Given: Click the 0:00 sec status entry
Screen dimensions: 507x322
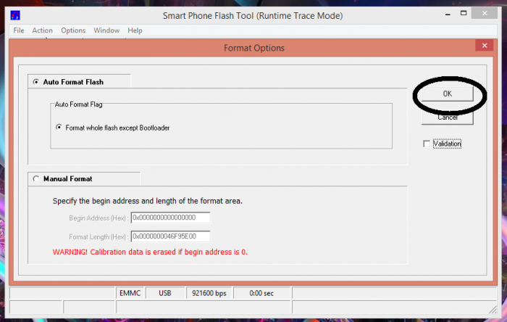Looking at the screenshot, I should [x=261, y=293].
